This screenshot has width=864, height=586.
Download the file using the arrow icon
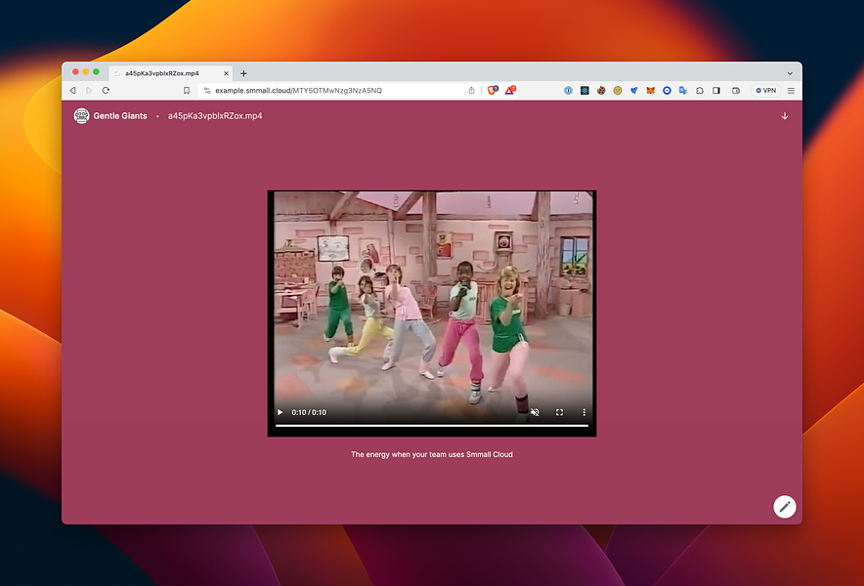click(x=784, y=116)
